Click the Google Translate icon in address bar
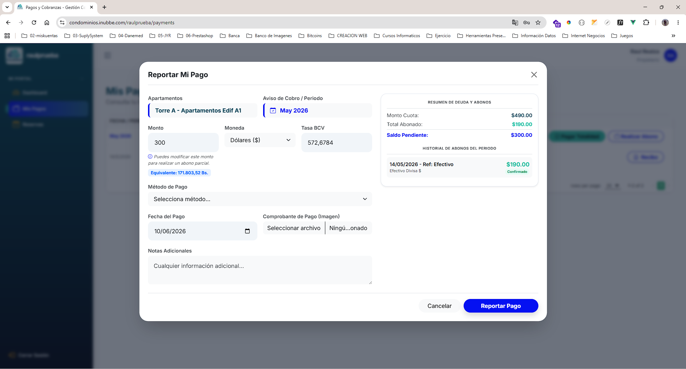This screenshot has width=686, height=369. (x=515, y=23)
